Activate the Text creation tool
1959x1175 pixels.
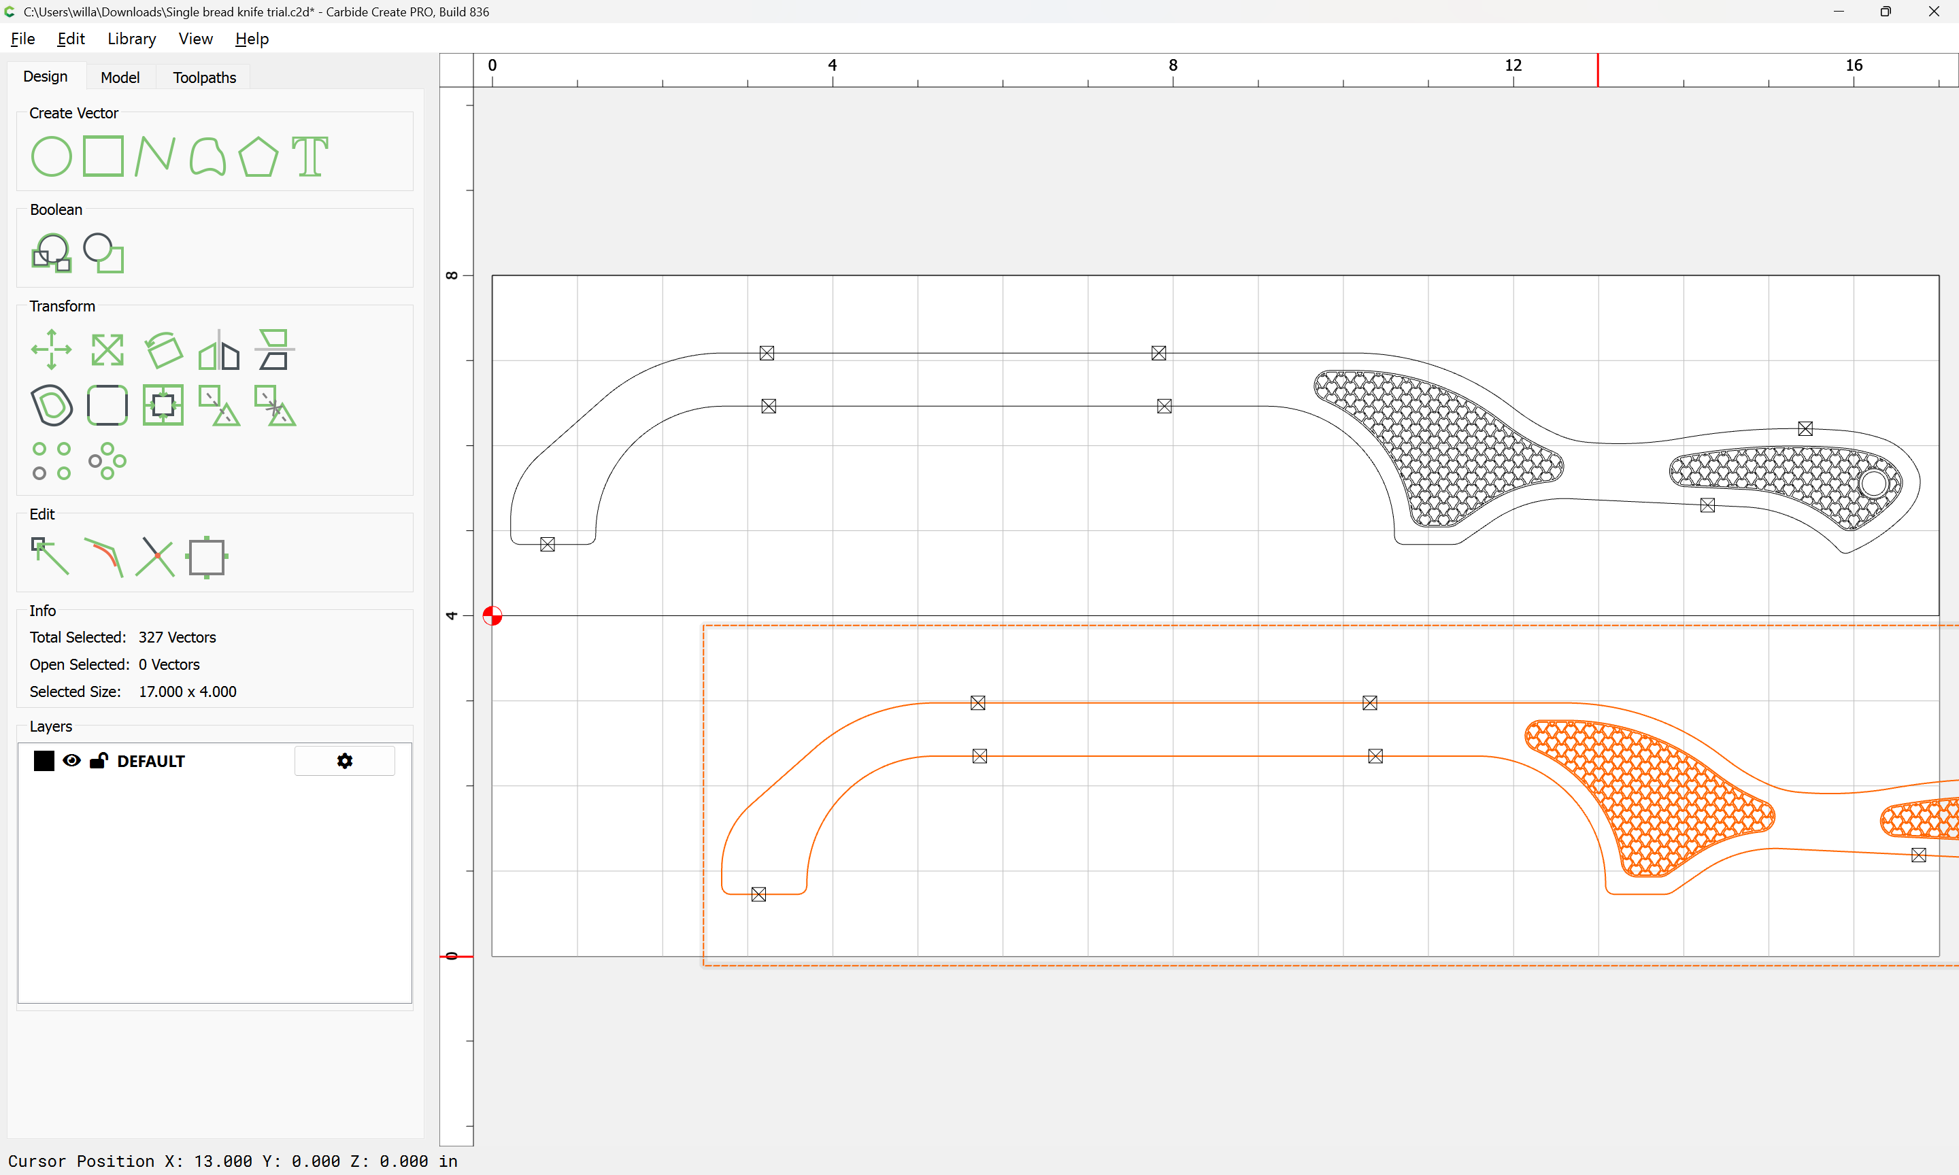click(x=309, y=156)
